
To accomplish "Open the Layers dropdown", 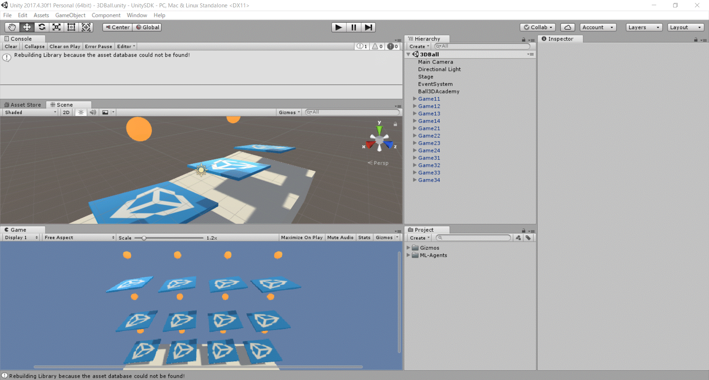I will 644,27.
